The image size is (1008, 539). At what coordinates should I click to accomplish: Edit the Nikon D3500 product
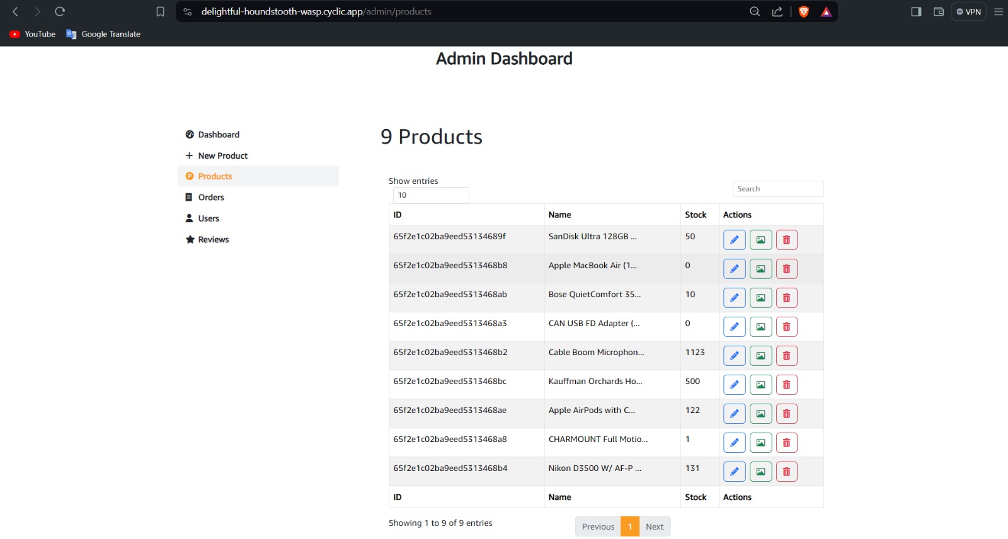click(x=735, y=472)
